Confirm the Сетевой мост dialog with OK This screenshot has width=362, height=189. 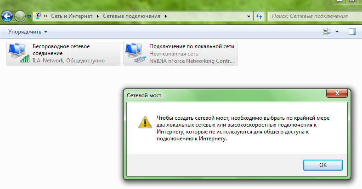coord(323,165)
